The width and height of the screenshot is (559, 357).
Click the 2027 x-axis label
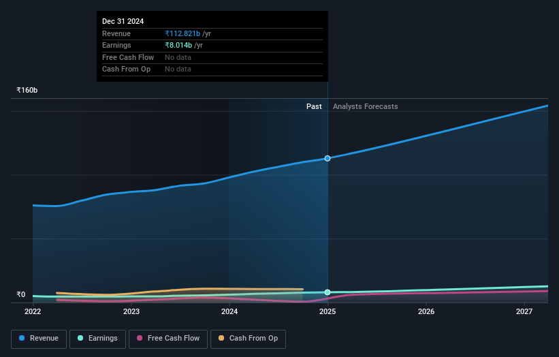(x=524, y=311)
